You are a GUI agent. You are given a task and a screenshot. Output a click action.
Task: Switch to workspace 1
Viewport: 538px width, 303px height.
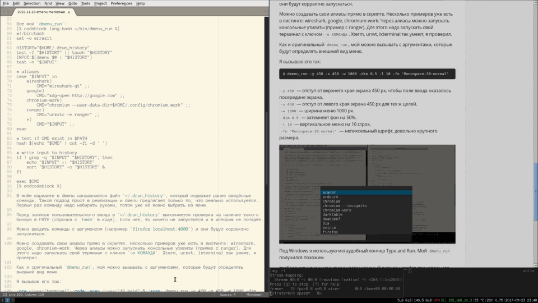click(2, 300)
